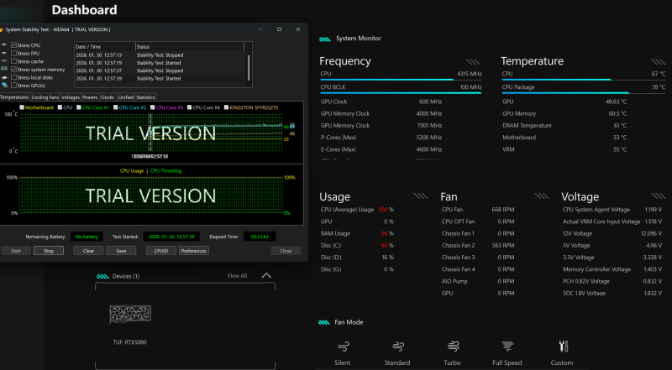672x370 pixels.
Task: Select Silent fan mode icon
Action: tap(344, 346)
